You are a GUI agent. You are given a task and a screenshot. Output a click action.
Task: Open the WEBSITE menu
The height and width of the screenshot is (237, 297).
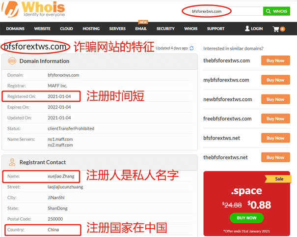42,29
